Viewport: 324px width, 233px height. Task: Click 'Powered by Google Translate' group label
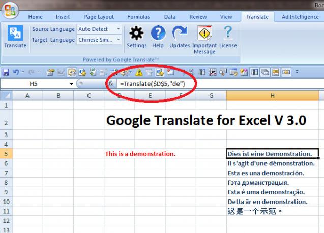tap(121, 60)
